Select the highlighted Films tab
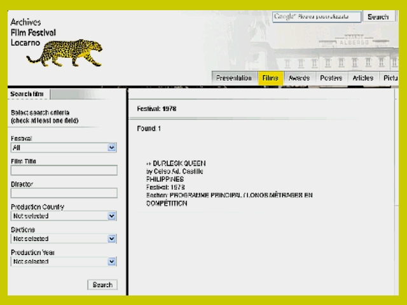 (x=270, y=78)
